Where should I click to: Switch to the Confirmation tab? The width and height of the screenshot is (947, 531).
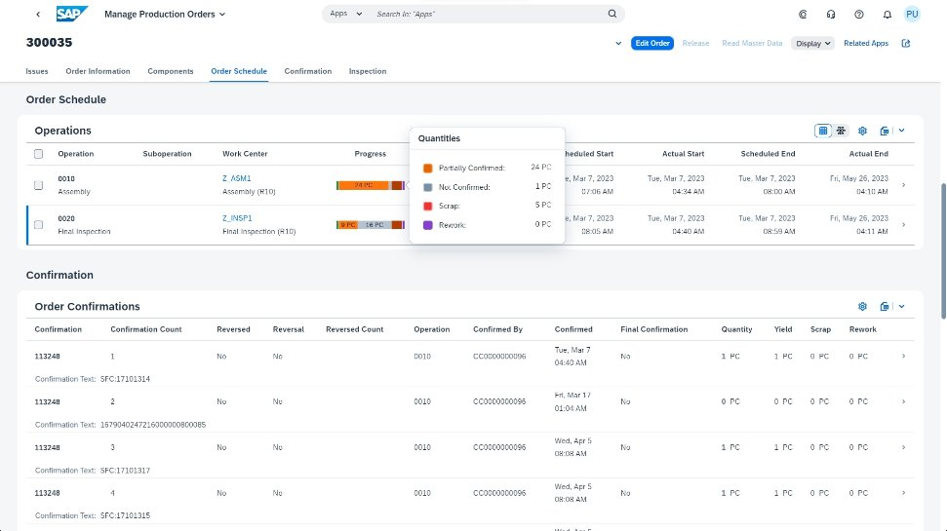307,71
